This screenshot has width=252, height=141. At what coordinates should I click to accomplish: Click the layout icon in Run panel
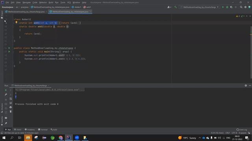coord(6,118)
